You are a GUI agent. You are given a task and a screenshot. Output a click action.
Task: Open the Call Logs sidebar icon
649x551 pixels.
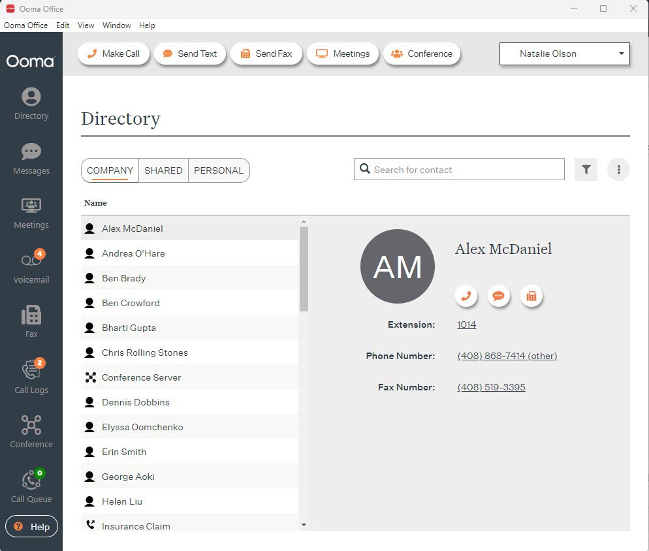tap(31, 377)
